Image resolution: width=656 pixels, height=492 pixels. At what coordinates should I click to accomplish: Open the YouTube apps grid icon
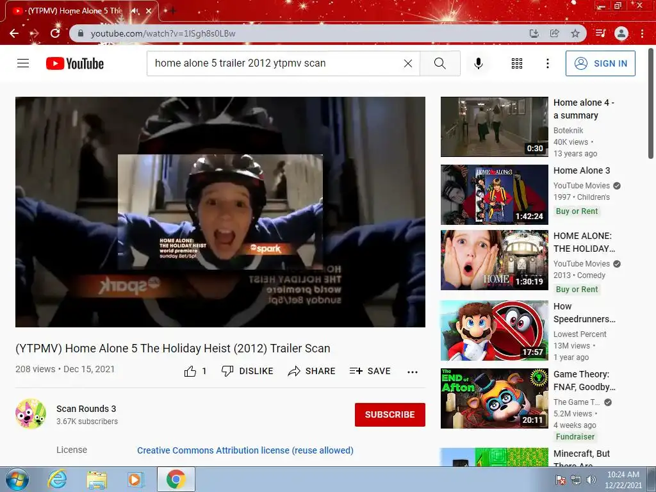[517, 63]
